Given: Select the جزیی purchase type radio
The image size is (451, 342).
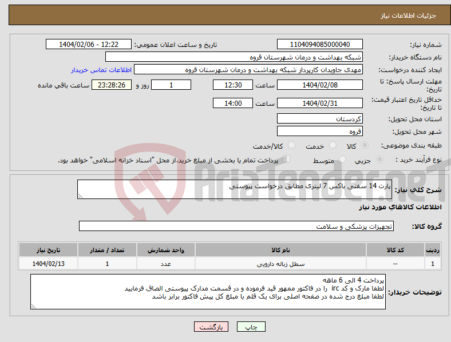Looking at the screenshot, I should pos(379,160).
